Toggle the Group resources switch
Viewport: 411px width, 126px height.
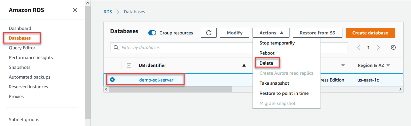click(x=152, y=33)
